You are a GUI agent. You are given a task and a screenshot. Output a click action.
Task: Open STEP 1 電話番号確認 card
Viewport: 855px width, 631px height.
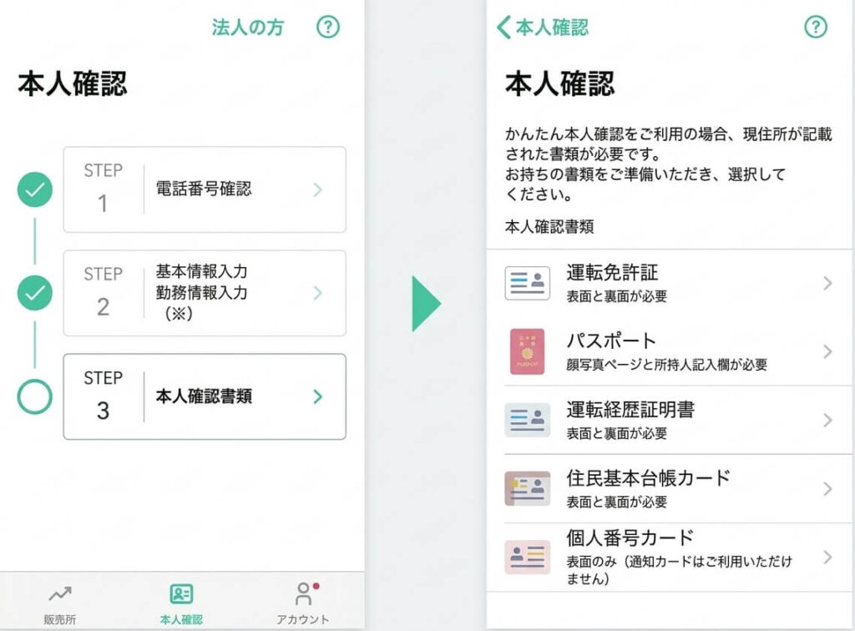tap(205, 189)
